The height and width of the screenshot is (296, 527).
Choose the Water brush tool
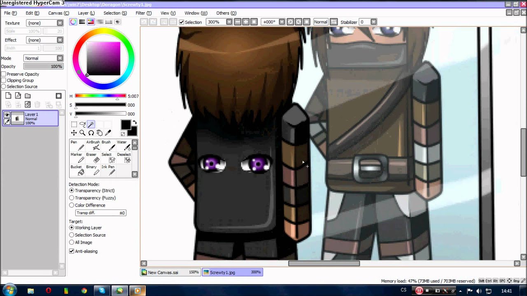point(124,146)
